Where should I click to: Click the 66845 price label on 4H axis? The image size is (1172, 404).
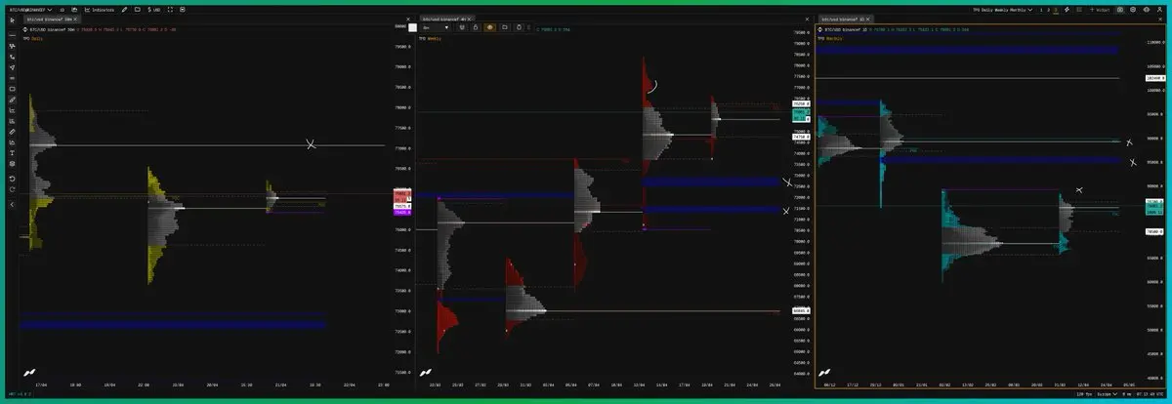[x=801, y=310]
